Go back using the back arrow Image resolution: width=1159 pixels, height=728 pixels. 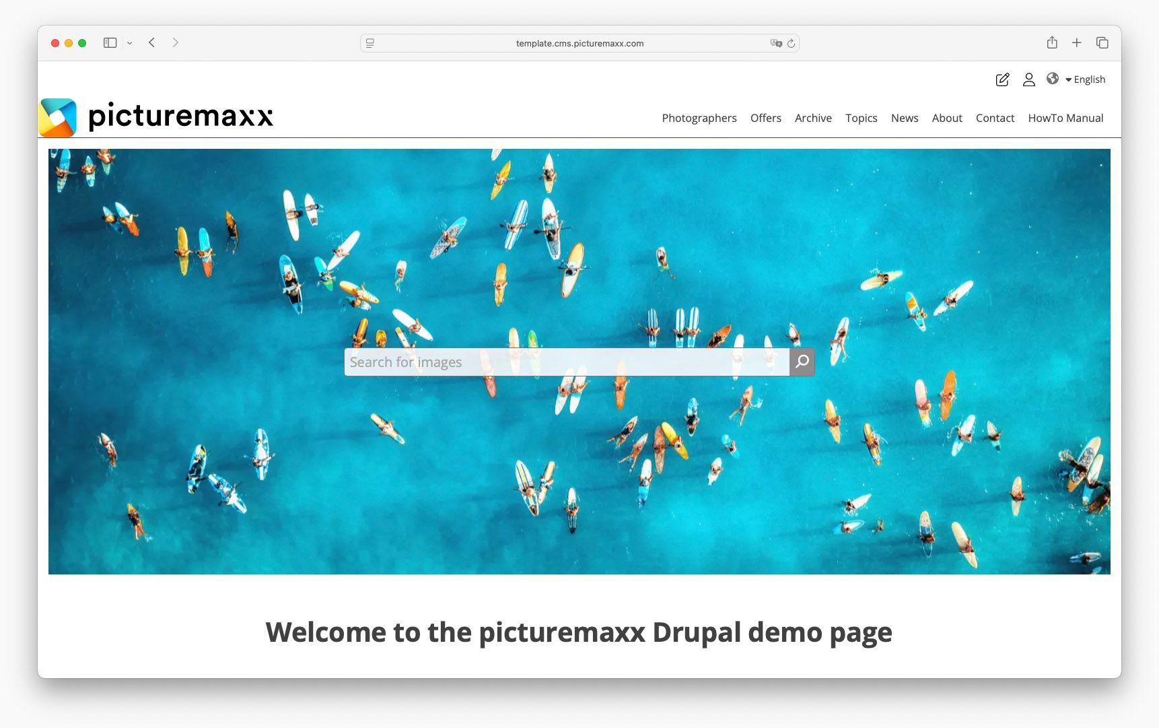point(151,42)
